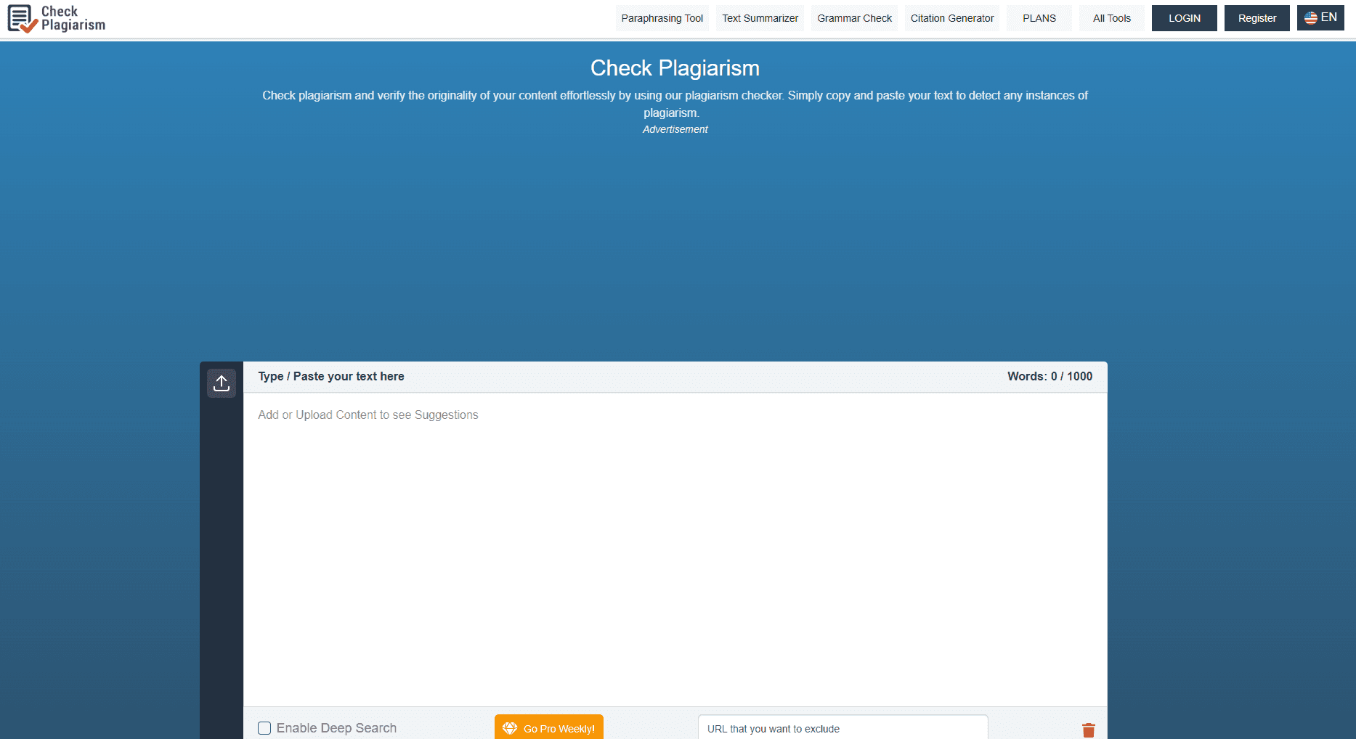
Task: Click the Advertisement label
Action: click(x=675, y=129)
